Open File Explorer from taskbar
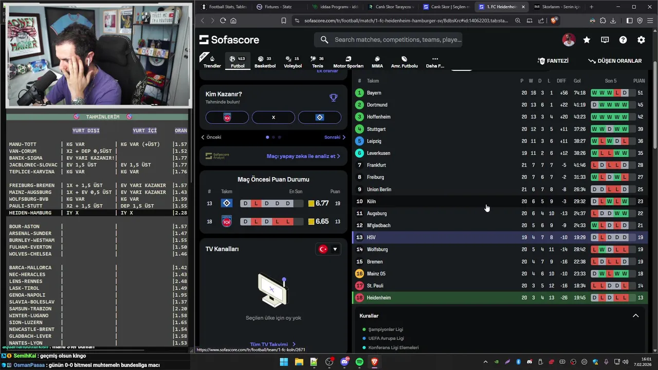Screen dimensions: 658x370 pyautogui.click(x=299, y=362)
